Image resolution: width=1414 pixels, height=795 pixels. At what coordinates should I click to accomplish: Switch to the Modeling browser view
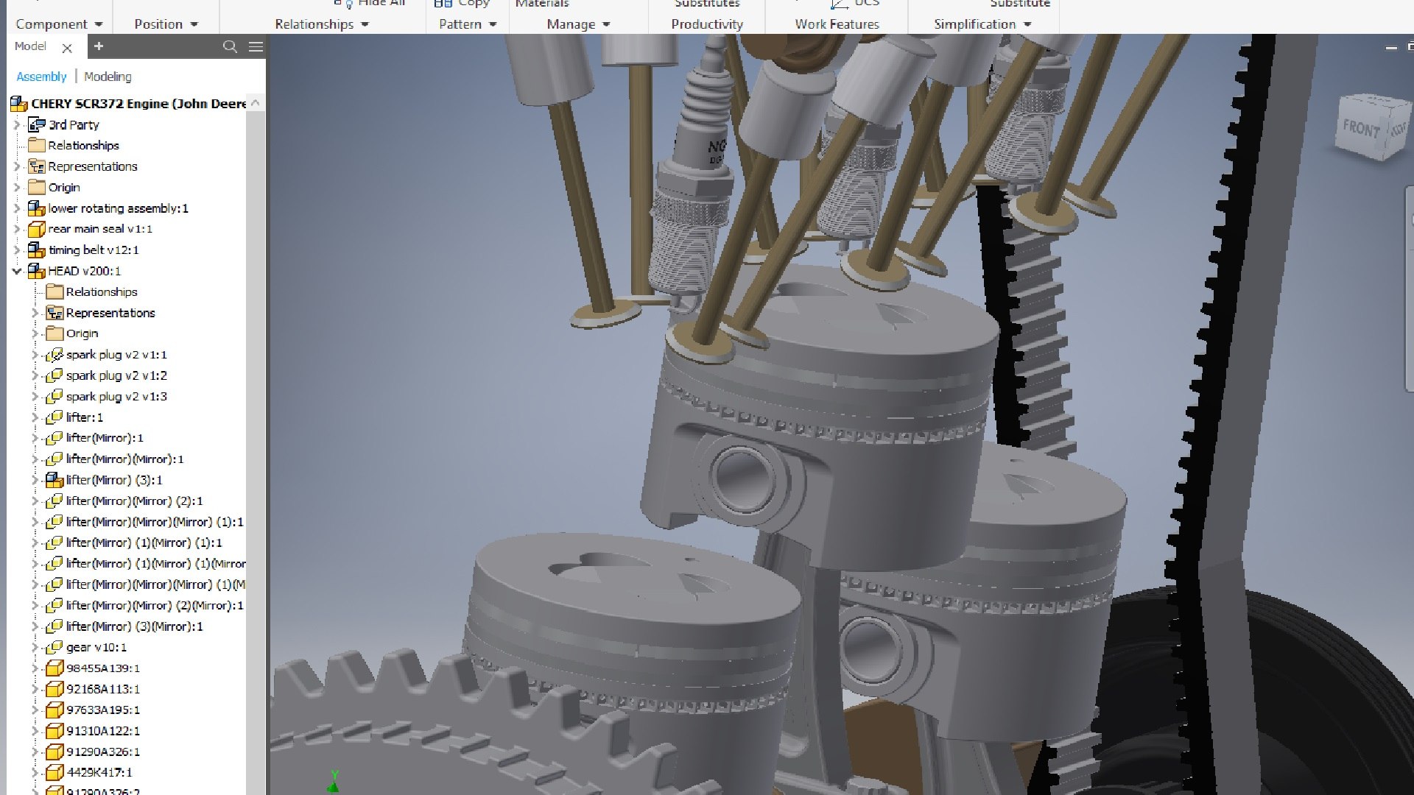108,77
